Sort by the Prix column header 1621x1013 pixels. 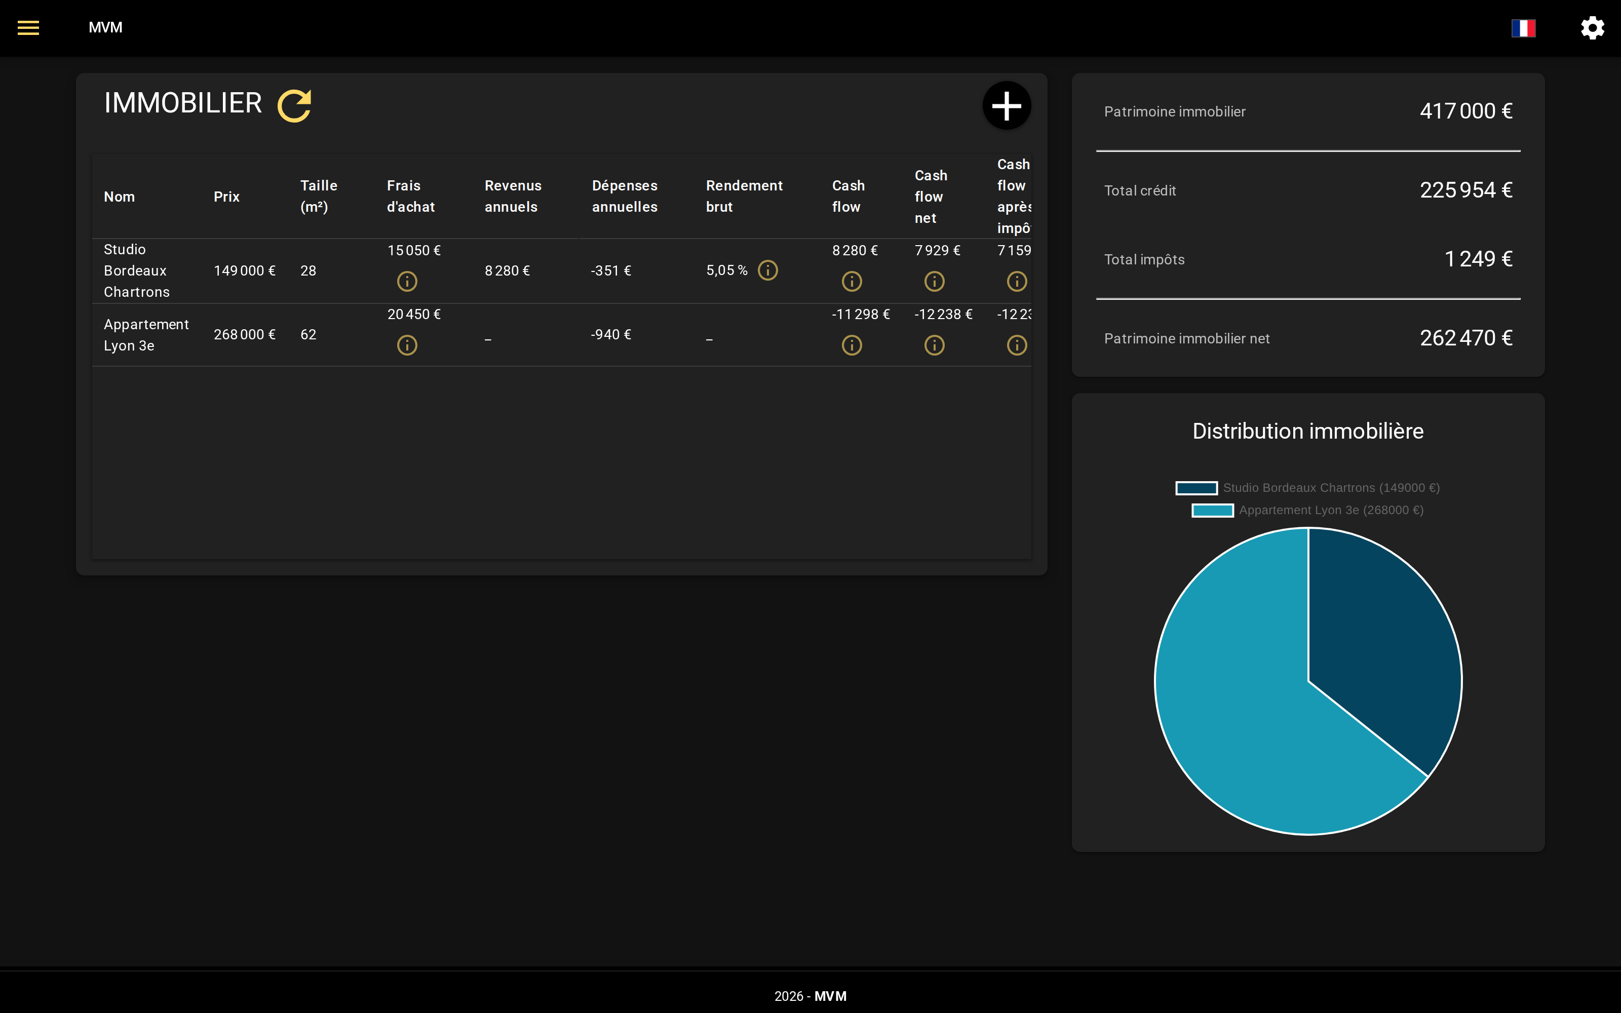(x=226, y=197)
